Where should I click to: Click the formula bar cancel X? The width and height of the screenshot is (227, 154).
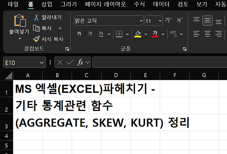pyautogui.click(x=60, y=62)
